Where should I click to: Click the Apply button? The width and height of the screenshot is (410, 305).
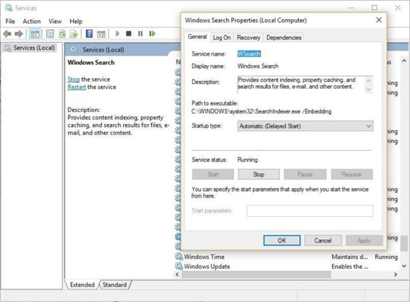364,241
